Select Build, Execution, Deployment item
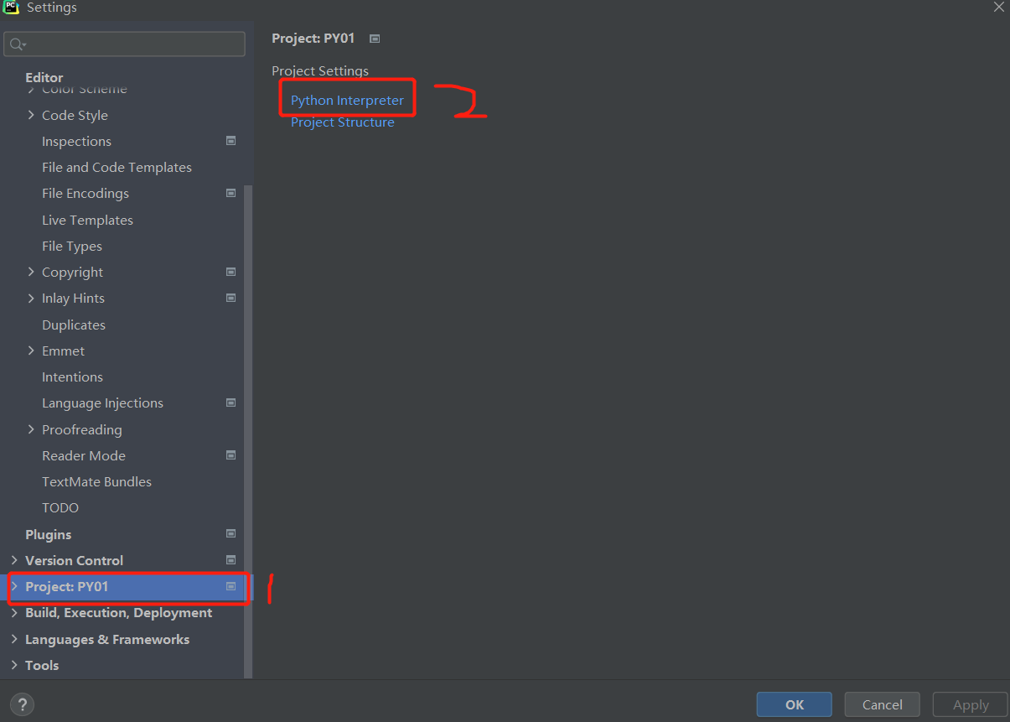 click(x=118, y=613)
